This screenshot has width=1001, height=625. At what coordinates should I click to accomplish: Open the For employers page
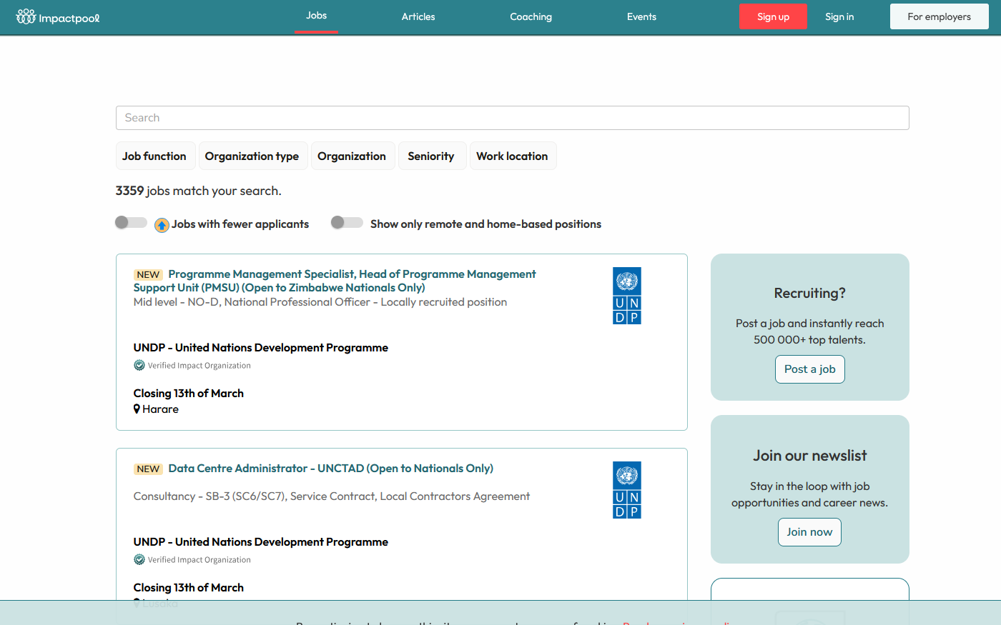coord(939,16)
